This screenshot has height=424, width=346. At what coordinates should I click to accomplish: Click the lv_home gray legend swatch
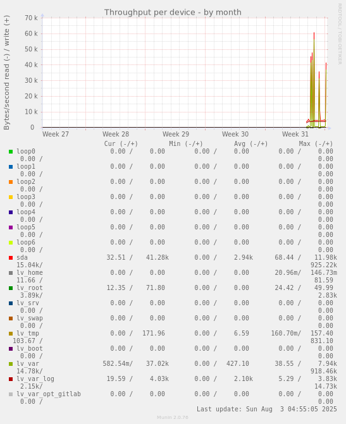coord(11,273)
